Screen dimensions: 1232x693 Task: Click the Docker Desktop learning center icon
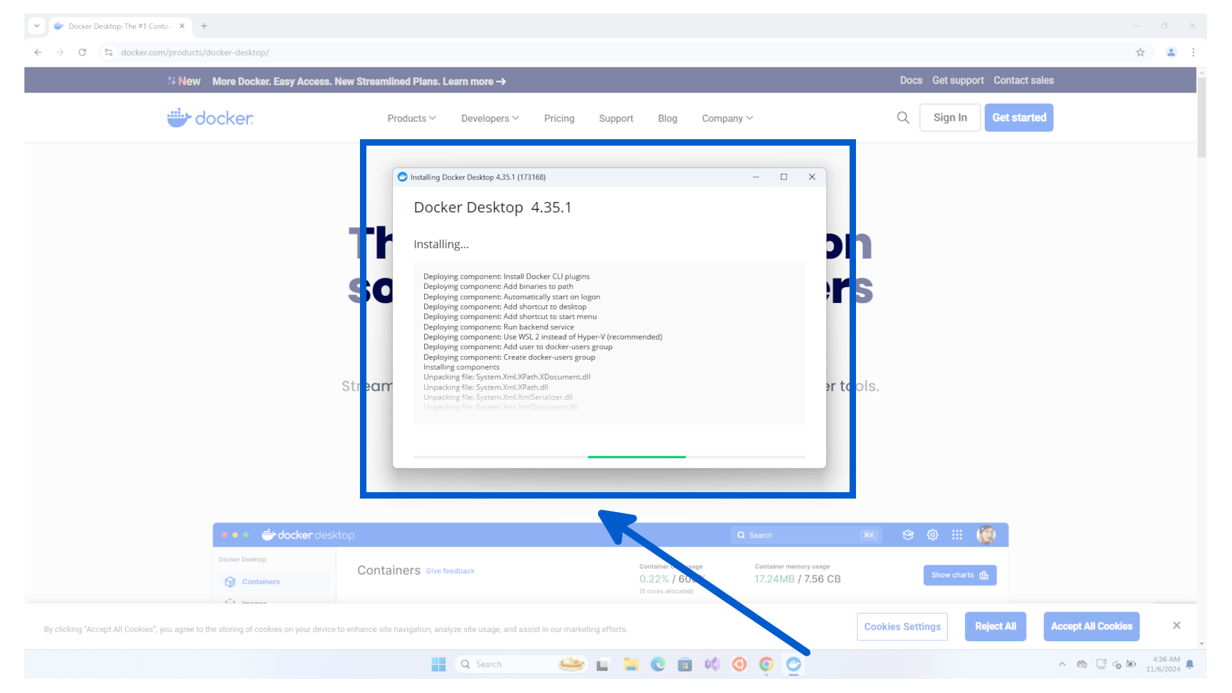(x=907, y=535)
